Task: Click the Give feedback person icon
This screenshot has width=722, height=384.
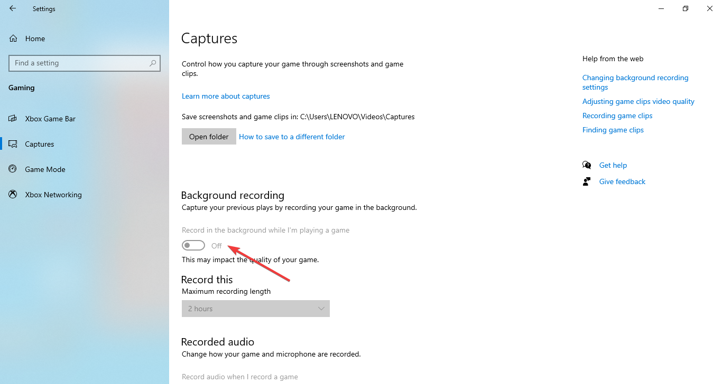Action: click(x=587, y=181)
